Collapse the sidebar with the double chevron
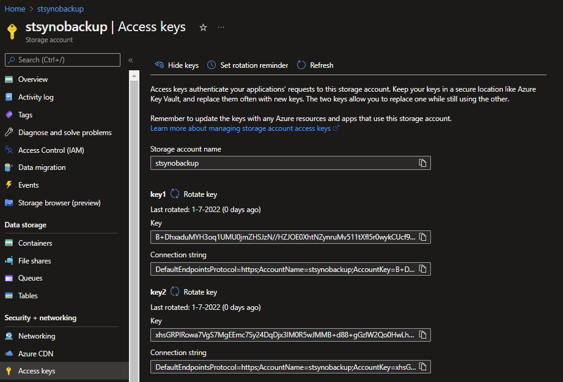563x382 pixels. click(x=131, y=60)
